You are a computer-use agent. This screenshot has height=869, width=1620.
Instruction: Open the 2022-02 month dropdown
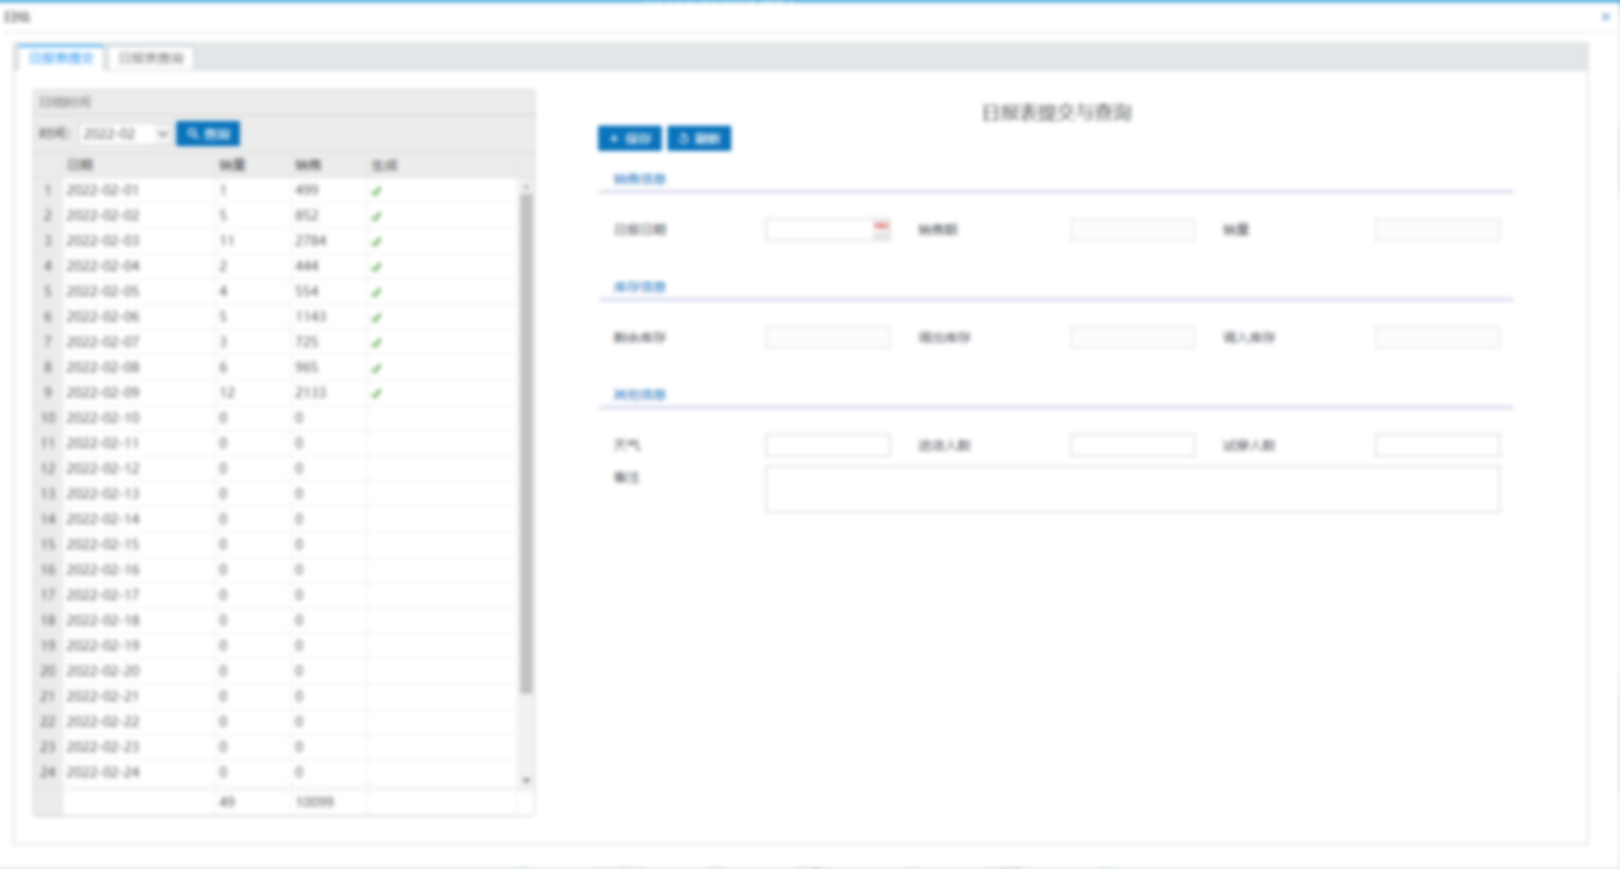tap(161, 134)
